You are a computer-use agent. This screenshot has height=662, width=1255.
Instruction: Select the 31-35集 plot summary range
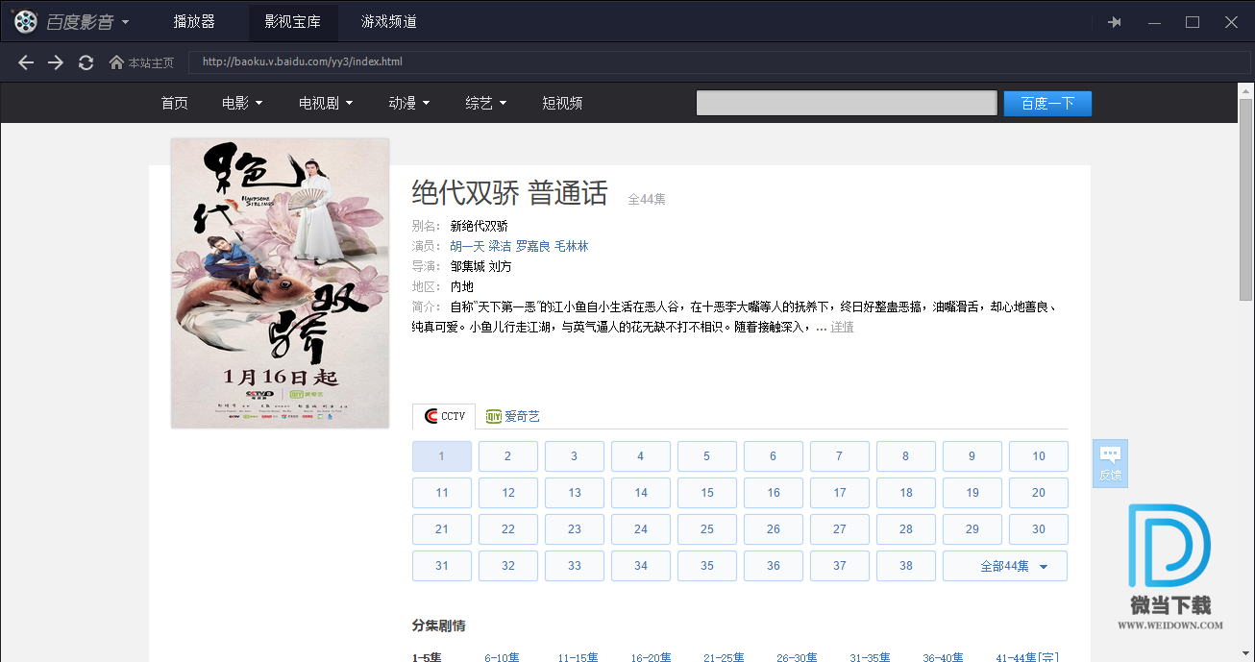point(870,657)
